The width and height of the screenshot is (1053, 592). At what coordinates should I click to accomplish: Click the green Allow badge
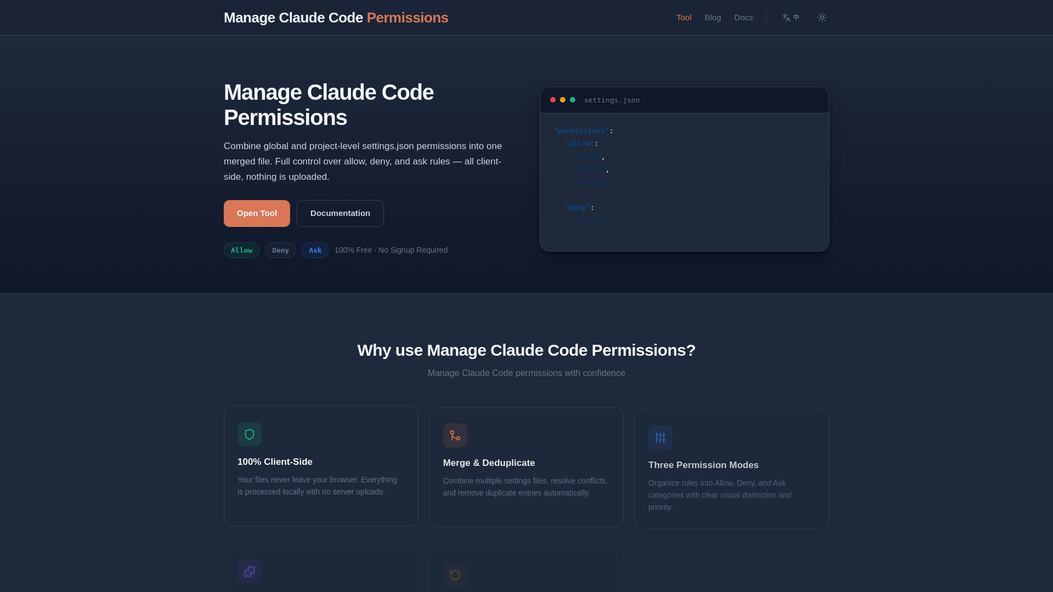pos(241,250)
